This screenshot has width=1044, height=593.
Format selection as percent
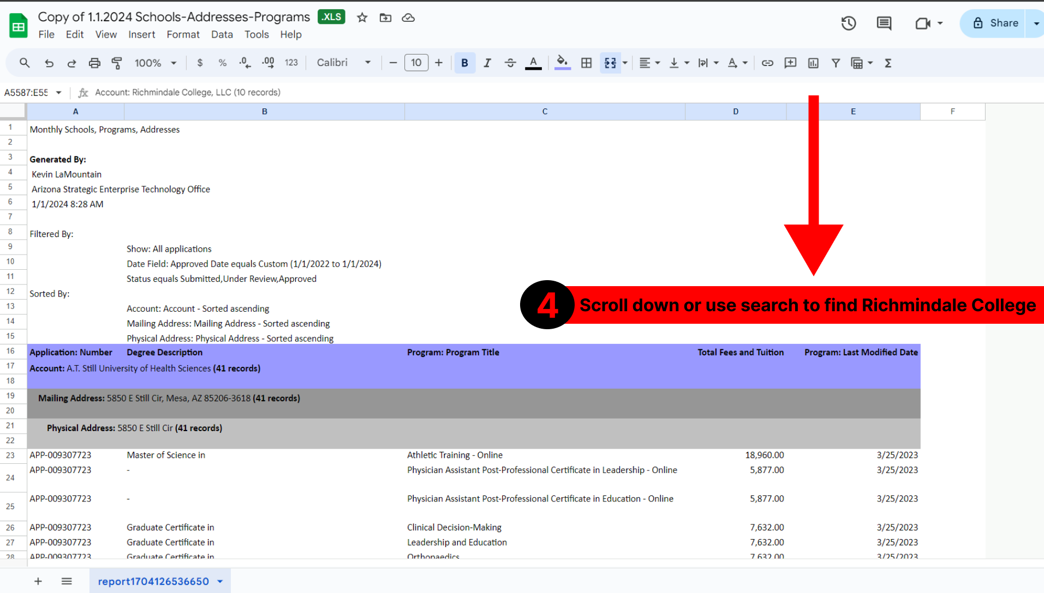(222, 63)
